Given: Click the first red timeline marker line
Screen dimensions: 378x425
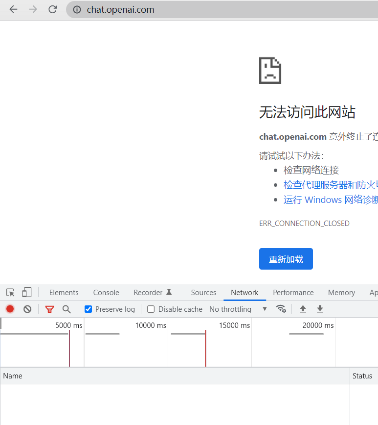Looking at the screenshot, I should pos(69,349).
